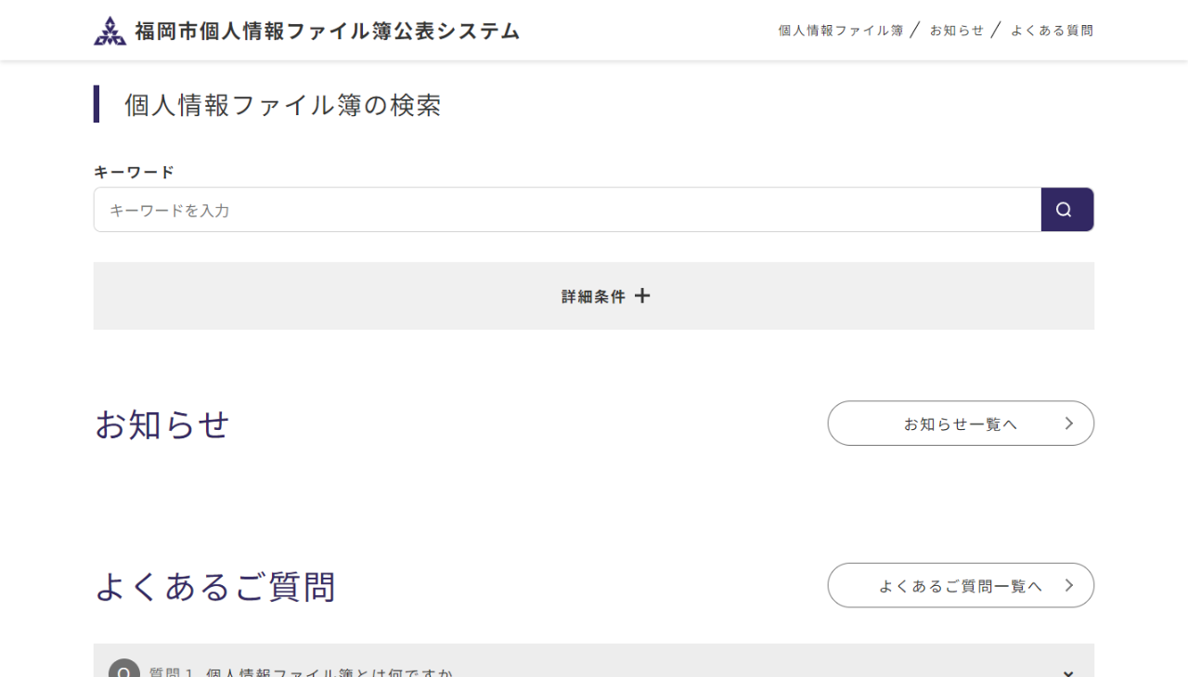Click the 個人情報ファイル簿の検索 heading
This screenshot has height=677, width=1188.
tap(283, 105)
